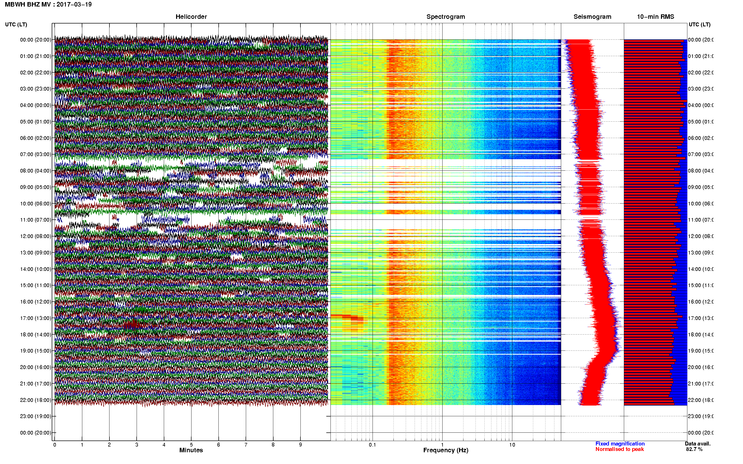Click the title 'MBWH BHZ MV : 2017-03-19'

point(48,5)
